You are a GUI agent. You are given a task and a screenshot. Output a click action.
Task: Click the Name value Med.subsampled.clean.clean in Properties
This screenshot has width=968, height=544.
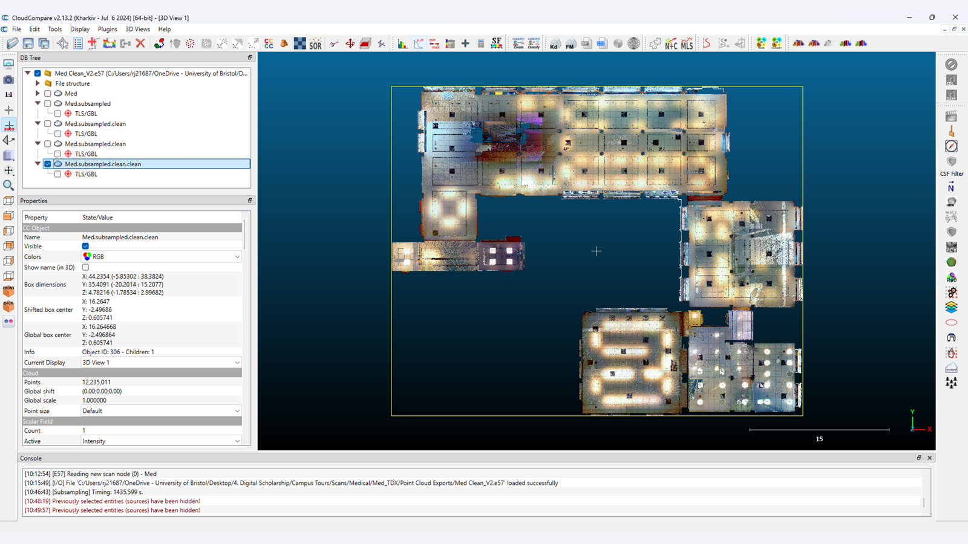tap(120, 237)
